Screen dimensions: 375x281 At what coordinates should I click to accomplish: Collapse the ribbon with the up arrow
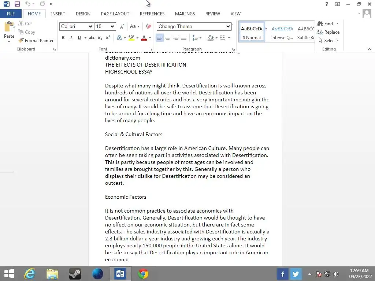point(370,49)
